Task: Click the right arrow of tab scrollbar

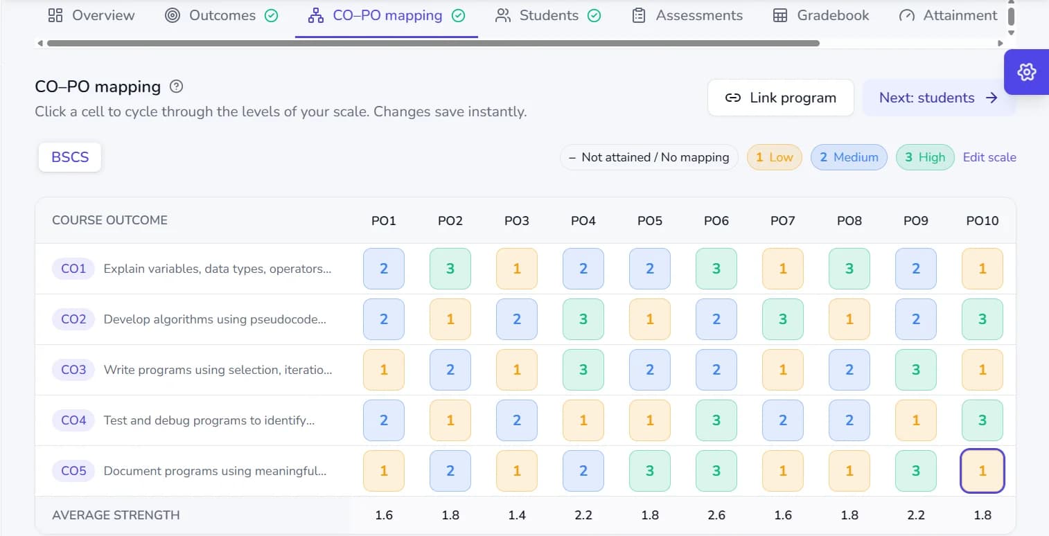Action: point(999,43)
